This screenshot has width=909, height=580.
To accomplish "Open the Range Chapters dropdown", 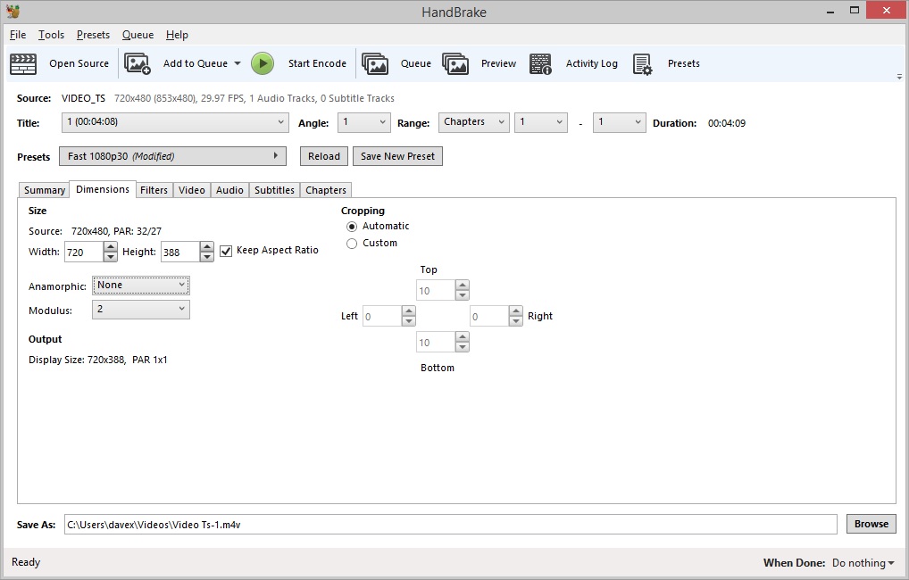I will 473,122.
